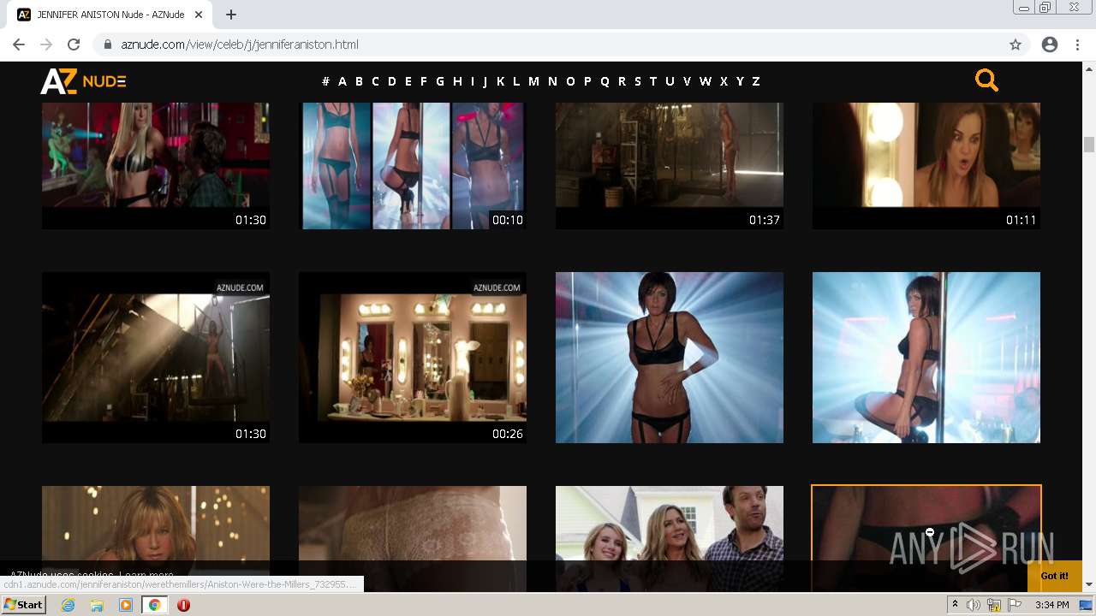Jump to letter X index
The width and height of the screenshot is (1096, 616).
coord(724,81)
